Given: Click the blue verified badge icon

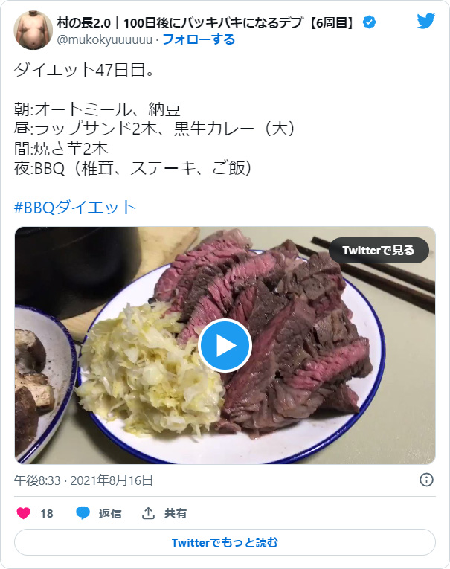Looking at the screenshot, I should 370,22.
